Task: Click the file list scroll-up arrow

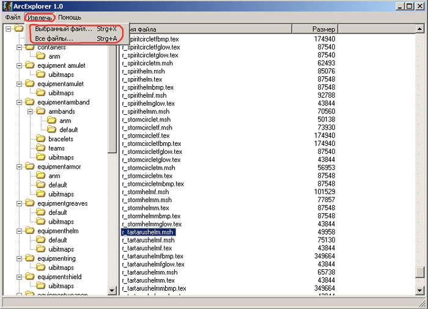Action: point(419,28)
